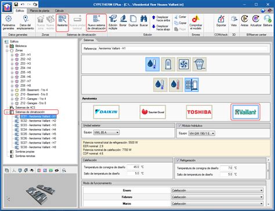This screenshot has width=275, height=211.
Task: Expand the Biblioteca tree node
Action: click(7, 46)
